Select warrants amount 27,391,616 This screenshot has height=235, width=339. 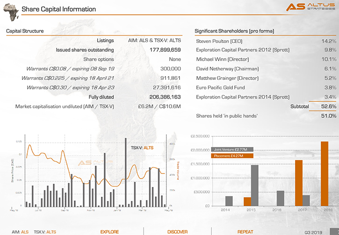[x=166, y=87]
